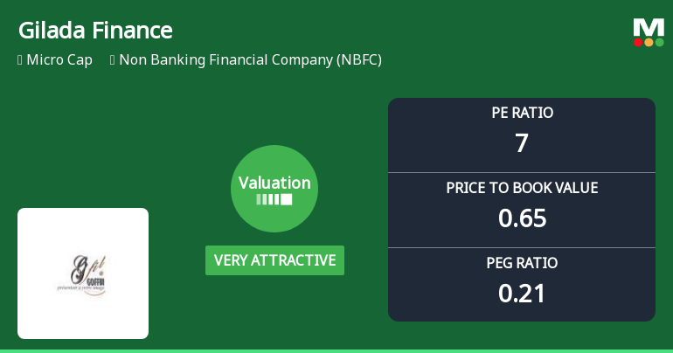
Task: Click the light green strip along the bottom
Action: [x=336, y=350]
